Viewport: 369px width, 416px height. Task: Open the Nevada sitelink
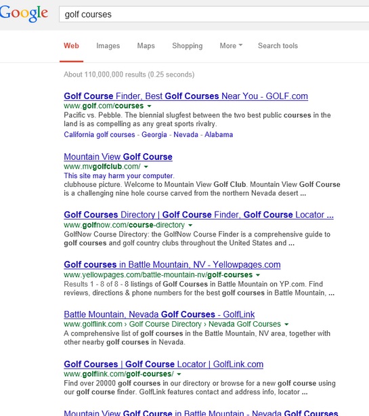click(x=186, y=135)
